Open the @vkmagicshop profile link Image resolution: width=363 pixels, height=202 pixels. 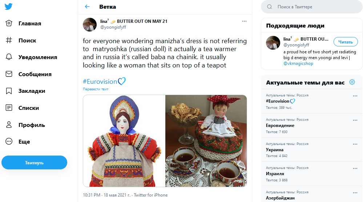coord(297,63)
